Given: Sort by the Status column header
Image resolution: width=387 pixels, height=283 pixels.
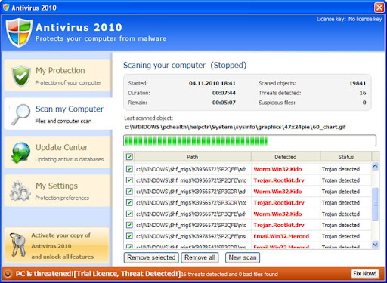Looking at the screenshot, I should (x=346, y=157).
